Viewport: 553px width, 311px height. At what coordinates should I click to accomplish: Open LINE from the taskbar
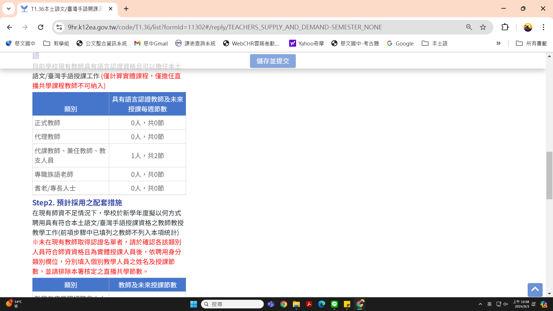tap(334, 304)
